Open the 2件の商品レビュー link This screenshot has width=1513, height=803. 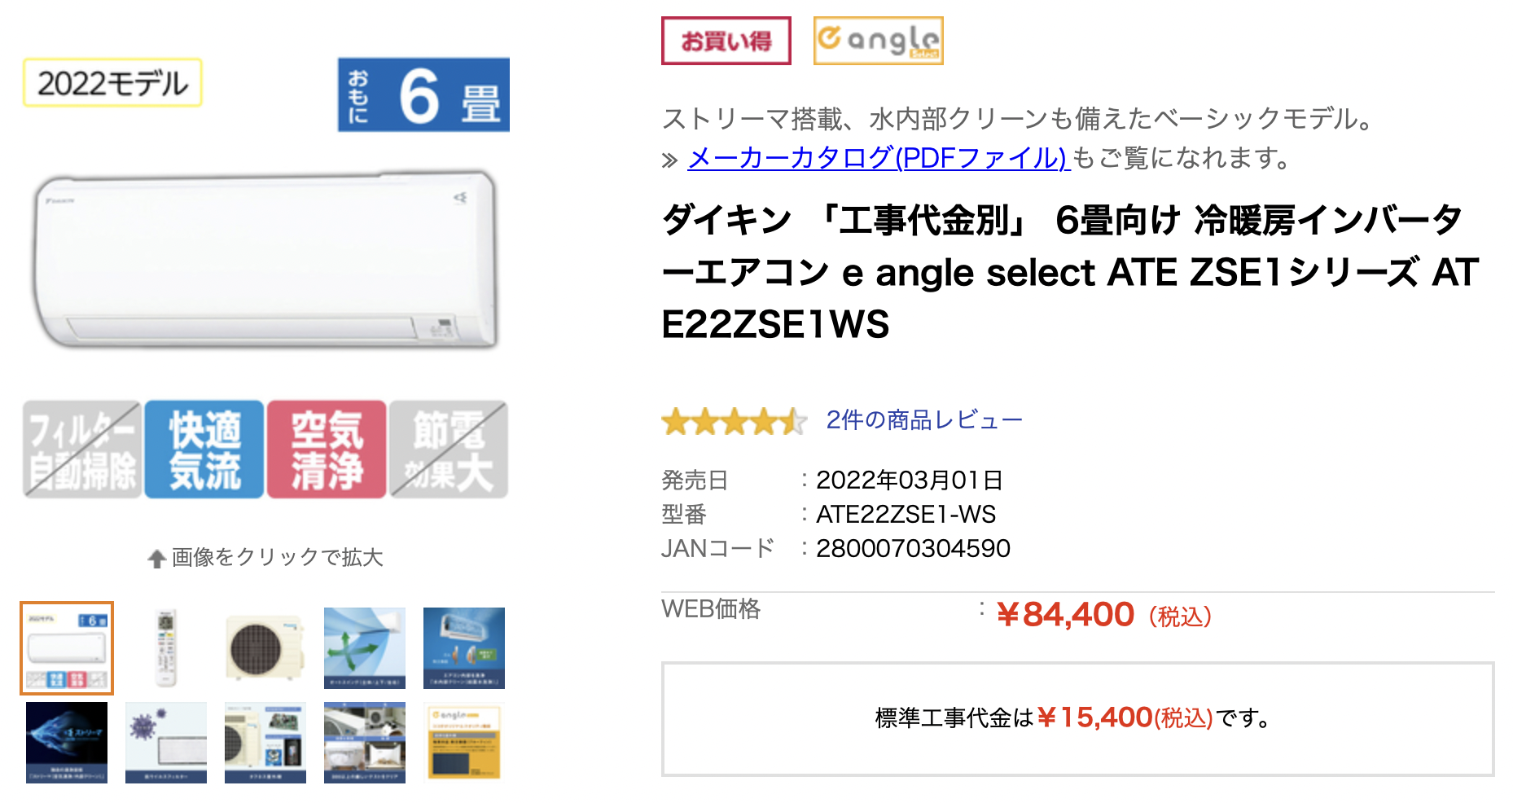(x=923, y=420)
